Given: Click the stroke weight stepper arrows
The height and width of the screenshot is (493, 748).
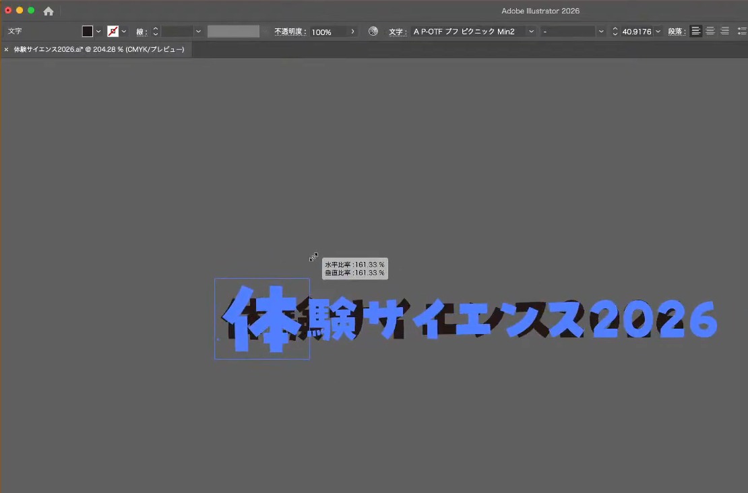Looking at the screenshot, I should (x=156, y=32).
